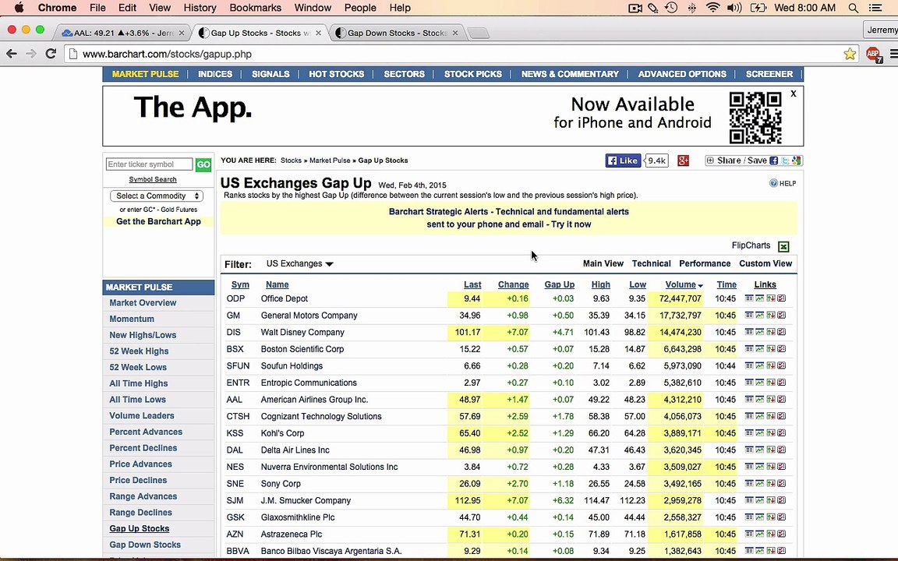
Task: Open Volume Leaders sidebar link
Action: [141, 415]
